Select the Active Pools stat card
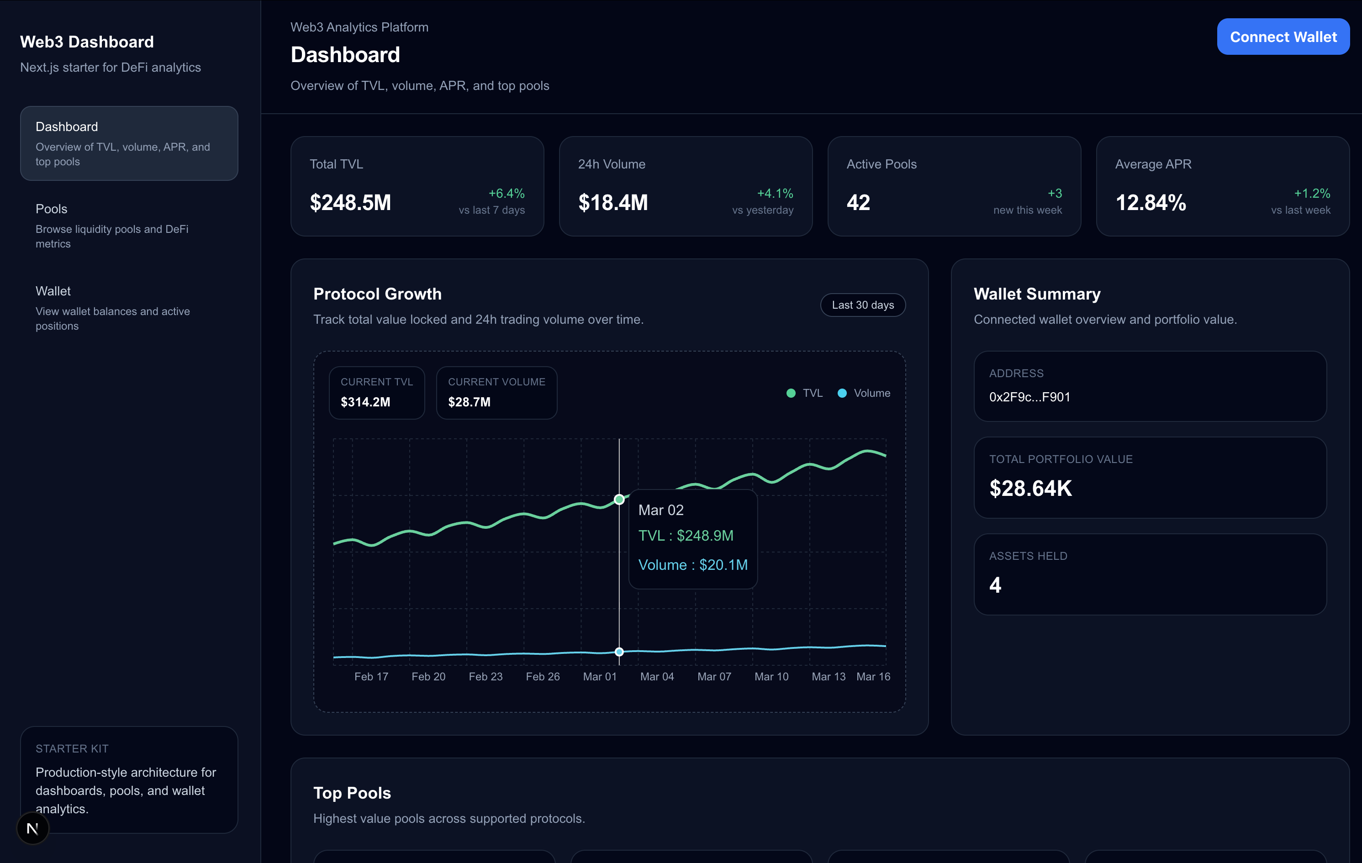 (954, 186)
